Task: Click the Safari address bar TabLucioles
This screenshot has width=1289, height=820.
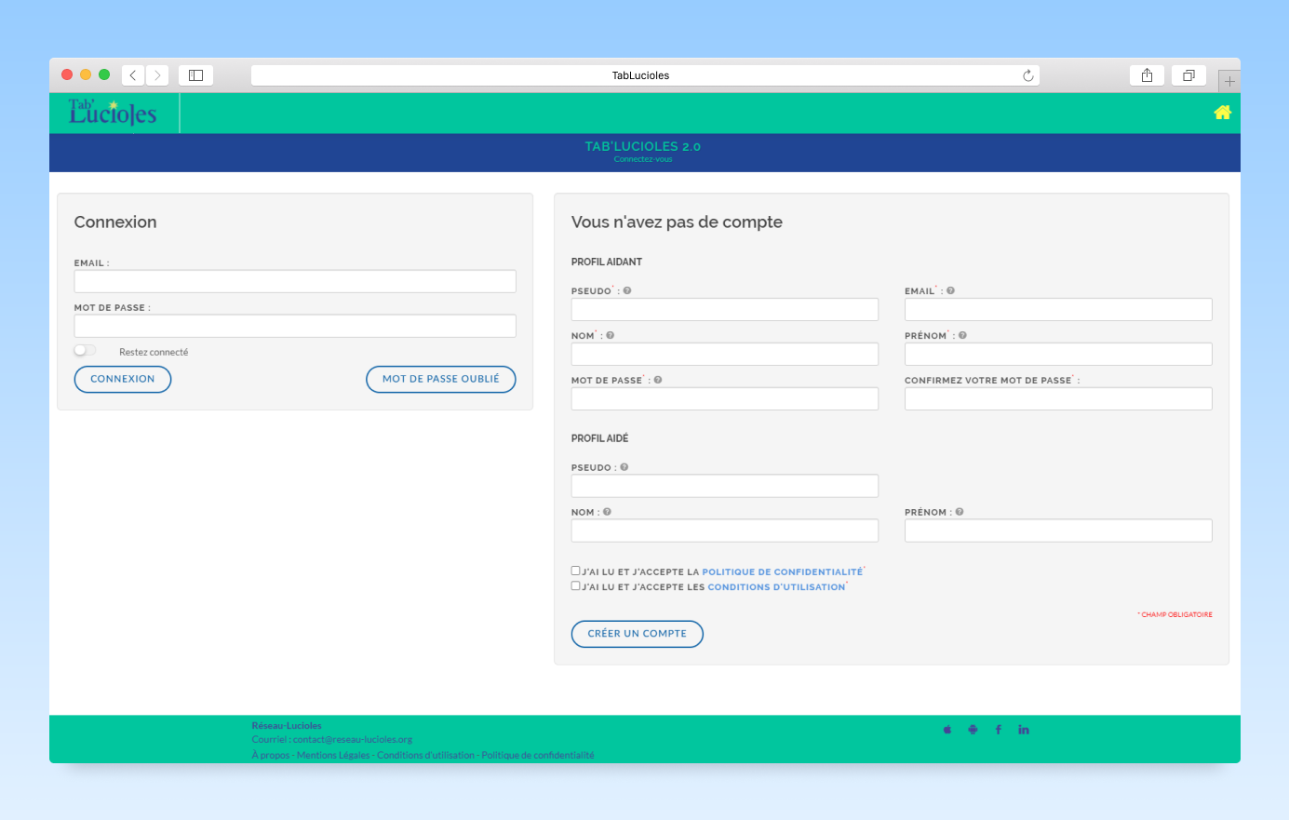Action: 645,75
